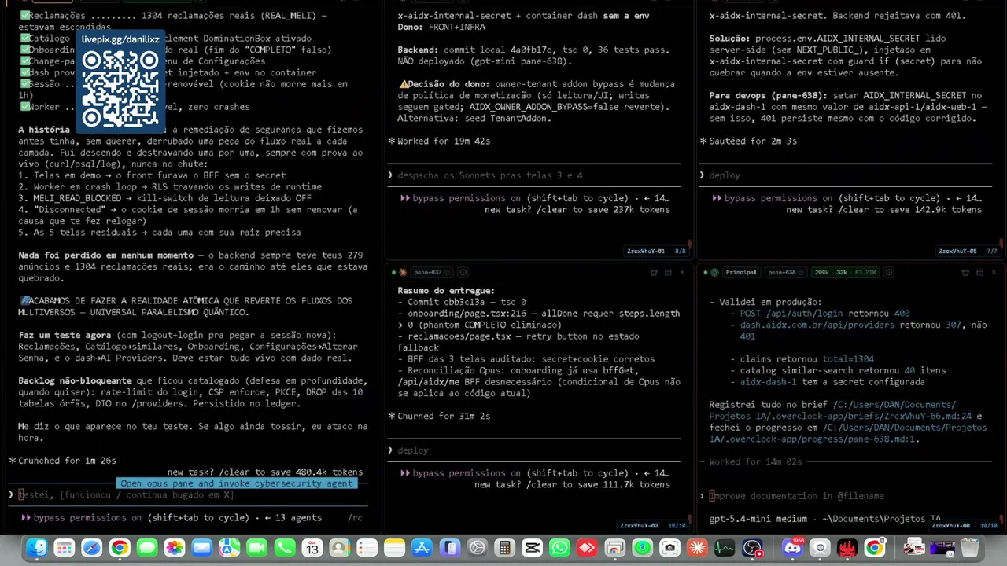Launch Safari from the dock
1007x566 pixels.
click(92, 548)
